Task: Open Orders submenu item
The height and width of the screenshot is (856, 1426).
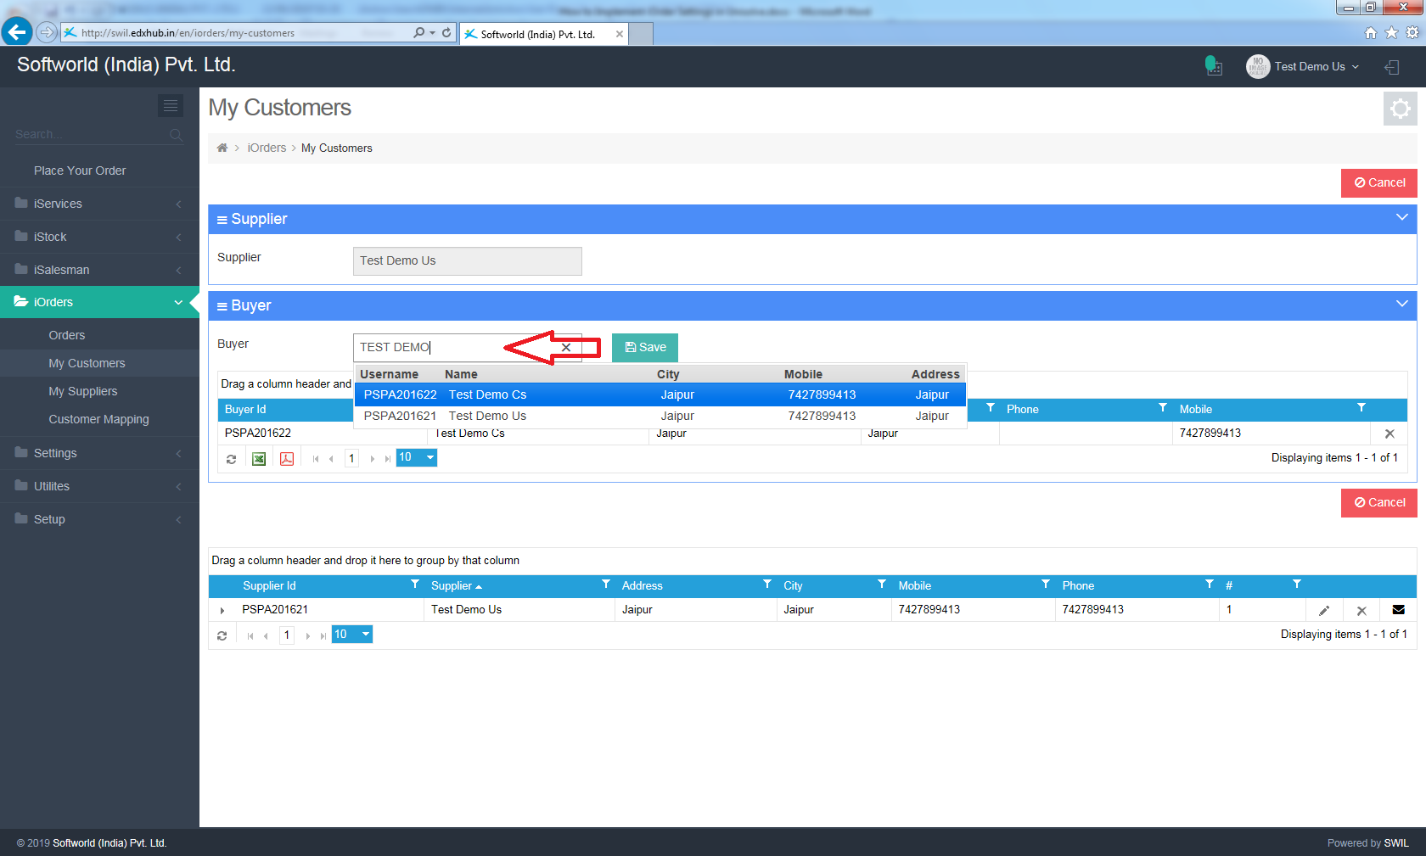Action: (67, 335)
